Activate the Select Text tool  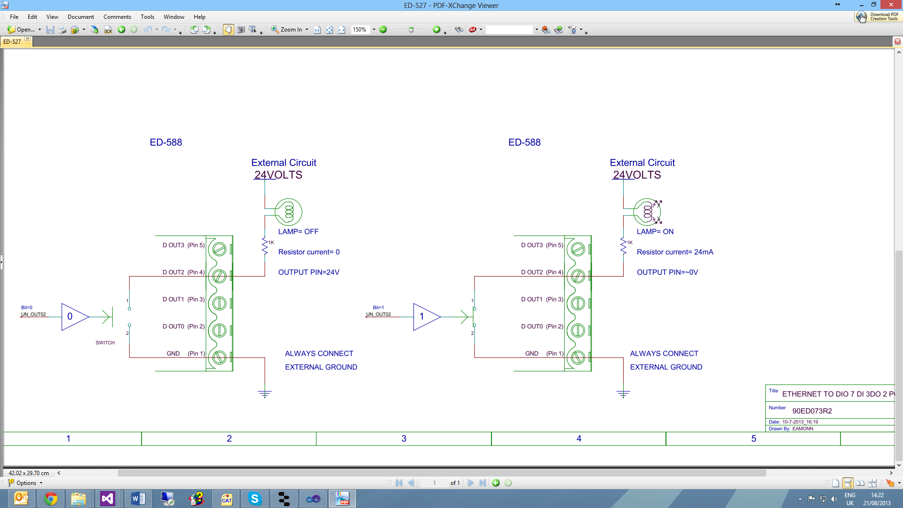click(x=252, y=30)
